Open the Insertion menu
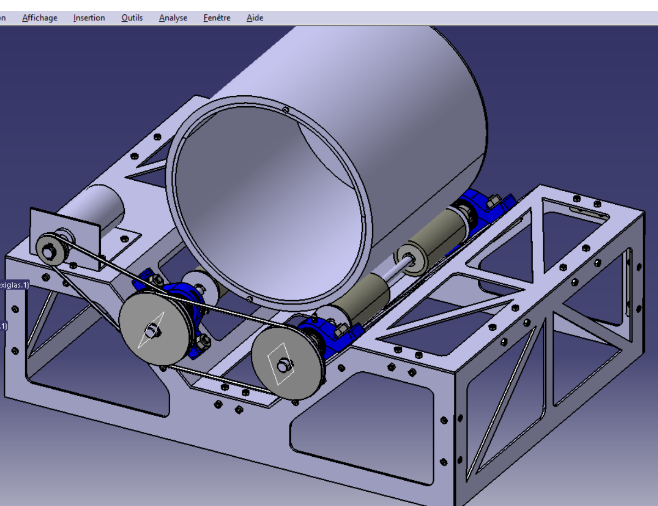This screenshot has height=506, width=658. pyautogui.click(x=89, y=18)
